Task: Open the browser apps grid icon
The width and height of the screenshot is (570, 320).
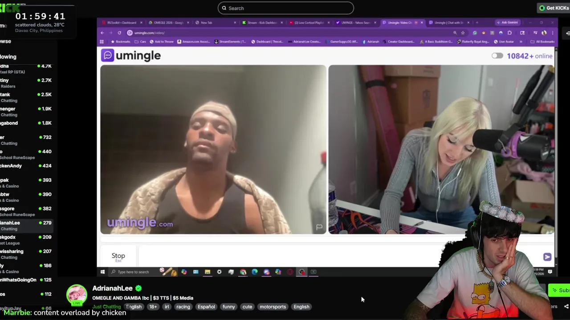Action: click(102, 42)
